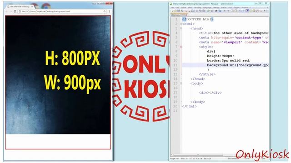
Task: Go back in the Chrome browser
Action: tap(6, 11)
